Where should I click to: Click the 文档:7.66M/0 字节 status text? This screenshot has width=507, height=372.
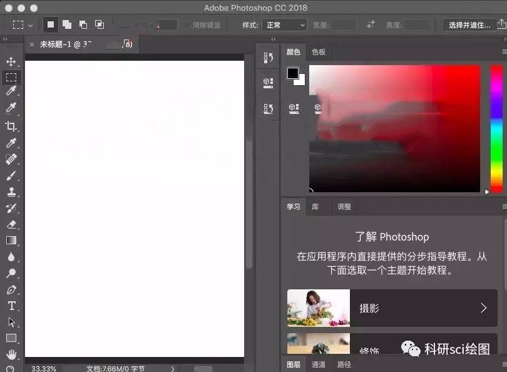115,368
